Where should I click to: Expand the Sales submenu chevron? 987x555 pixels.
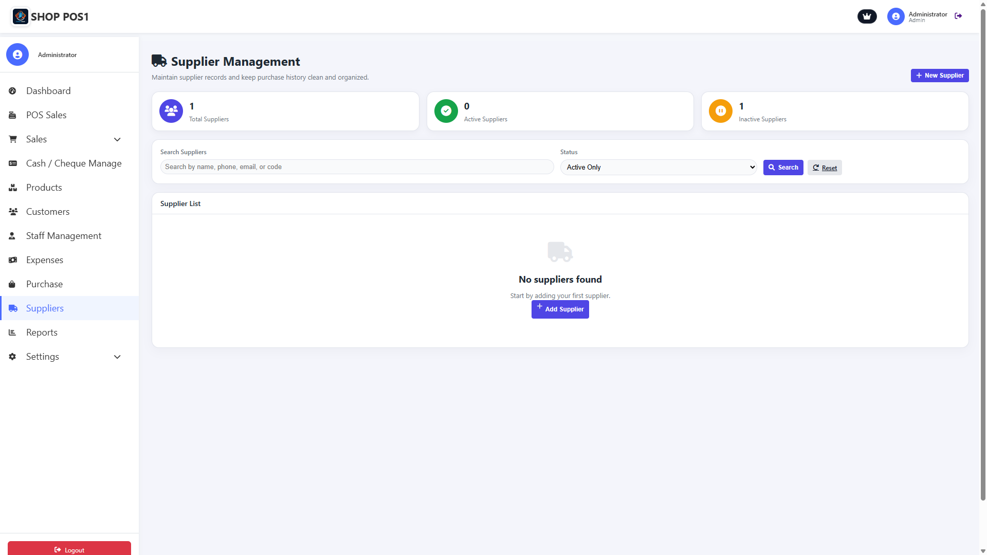(117, 139)
